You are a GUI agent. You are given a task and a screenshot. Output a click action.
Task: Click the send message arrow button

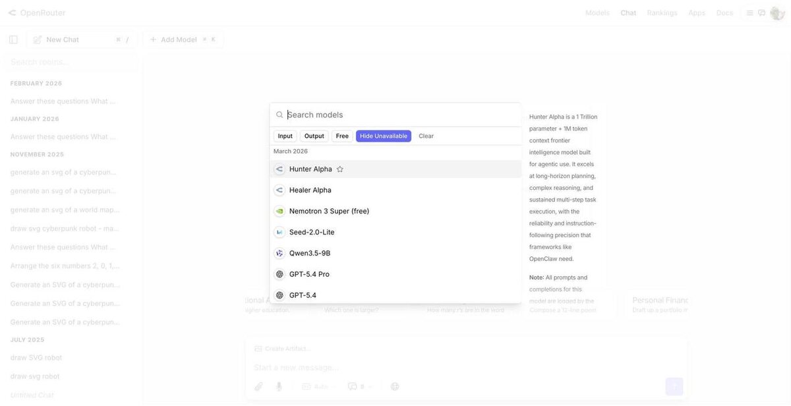[674, 387]
